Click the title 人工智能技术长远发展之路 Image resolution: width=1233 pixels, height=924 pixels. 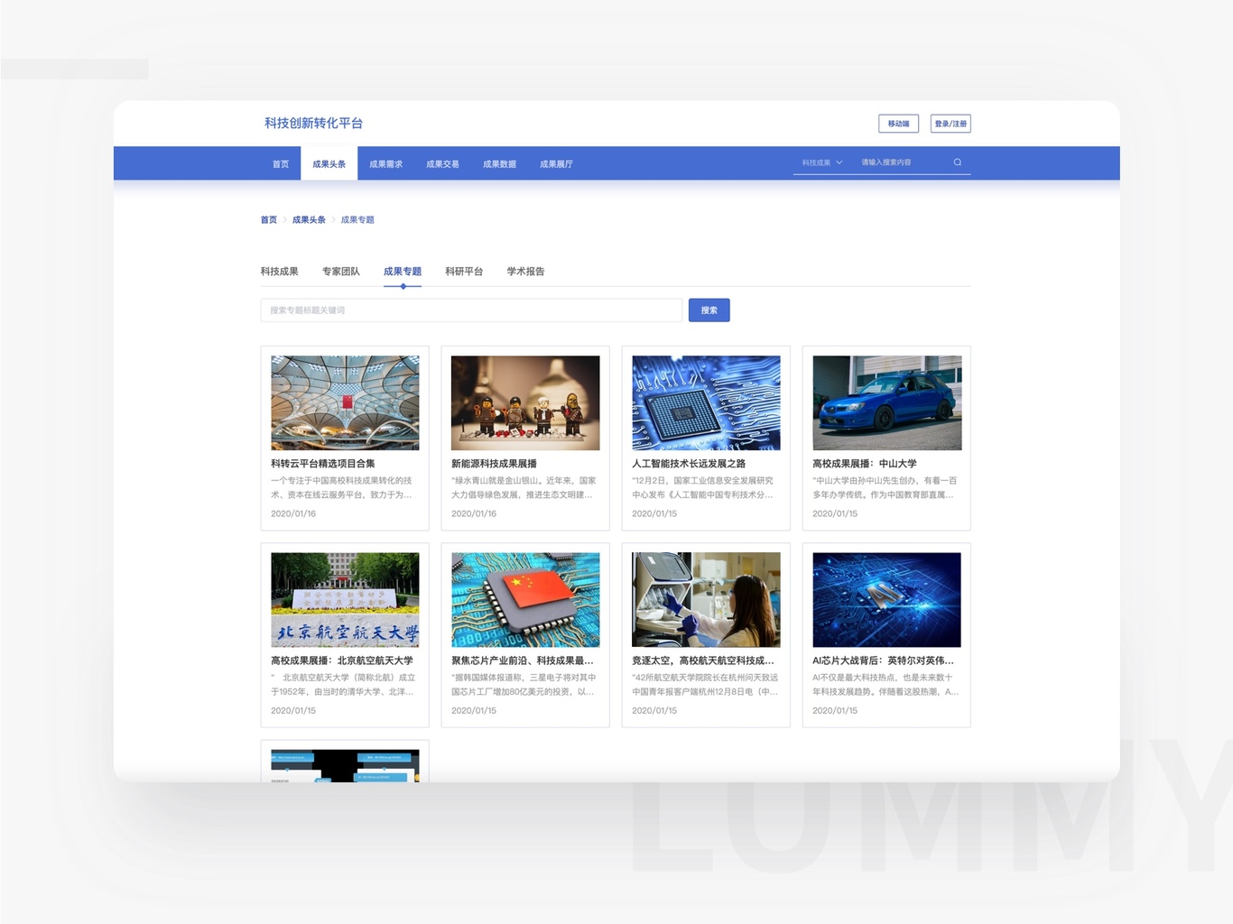pos(689,464)
